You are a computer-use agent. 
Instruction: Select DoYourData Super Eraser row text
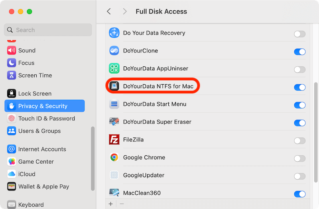[x=157, y=122]
